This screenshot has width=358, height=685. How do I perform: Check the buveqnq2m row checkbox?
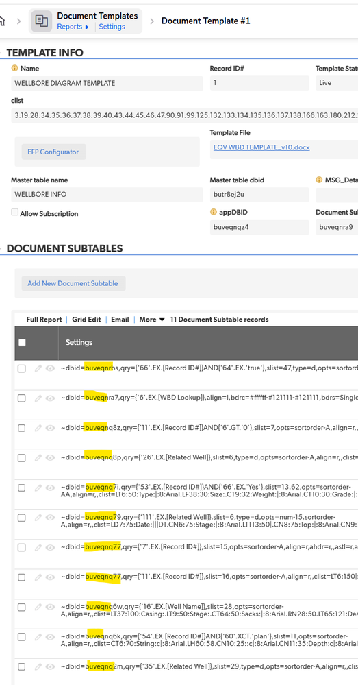pos(21,666)
